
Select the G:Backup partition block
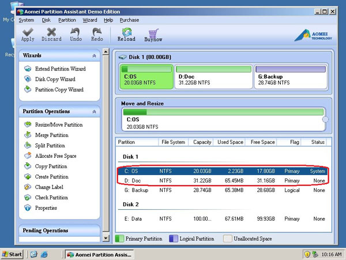coord(291,76)
